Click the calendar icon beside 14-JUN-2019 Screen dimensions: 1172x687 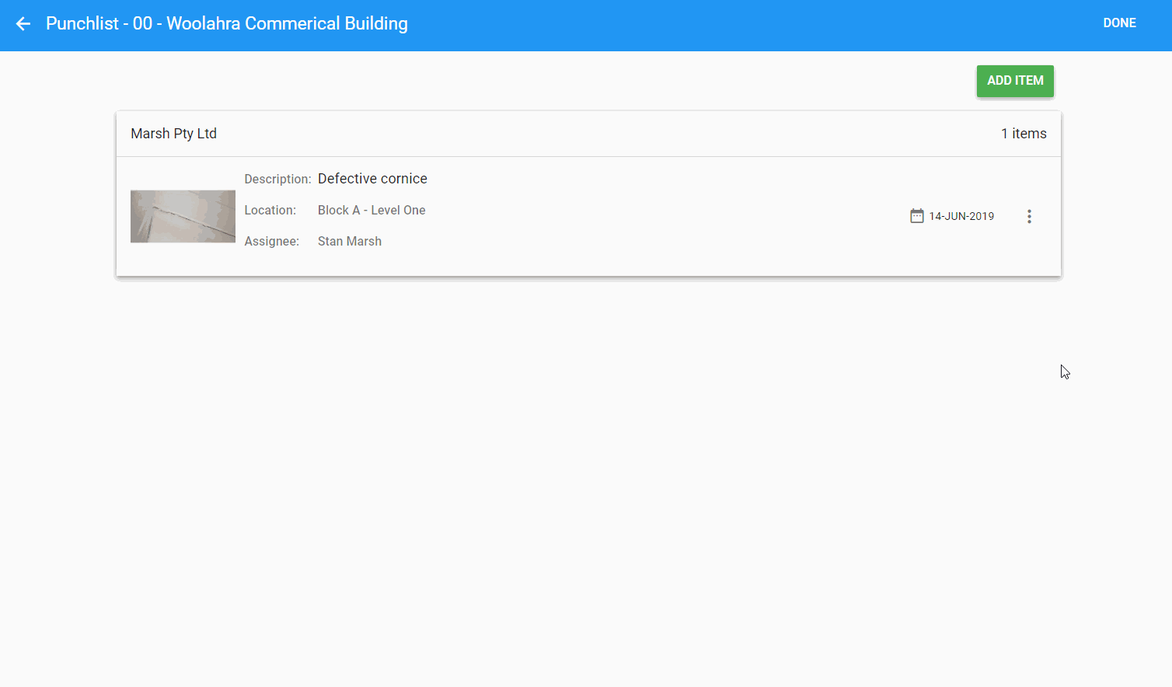(x=917, y=216)
